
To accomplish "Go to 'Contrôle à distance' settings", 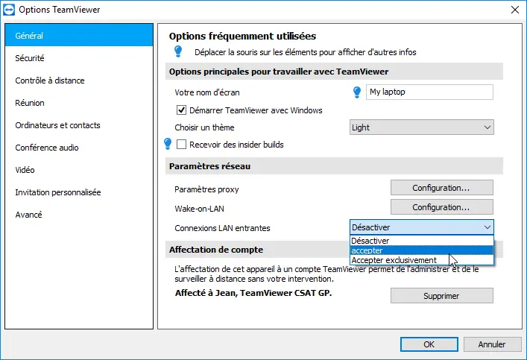I will click(79, 80).
